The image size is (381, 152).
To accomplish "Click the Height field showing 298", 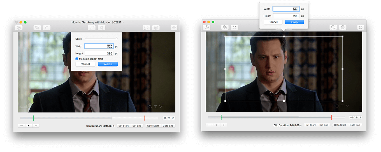I will [x=286, y=16].
